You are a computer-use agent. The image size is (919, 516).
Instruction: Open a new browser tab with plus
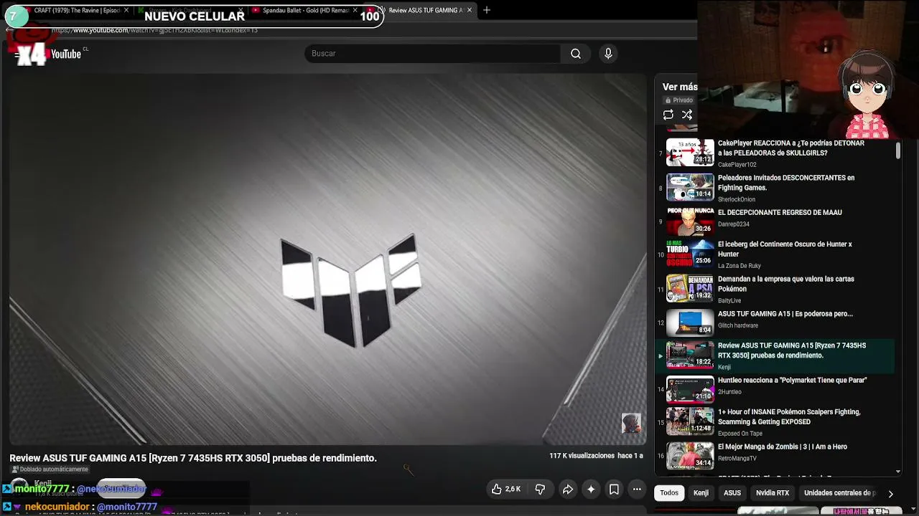487,10
